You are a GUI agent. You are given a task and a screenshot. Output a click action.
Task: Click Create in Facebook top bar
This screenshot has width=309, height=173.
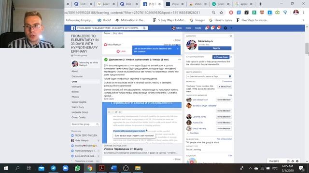[x=198, y=28]
